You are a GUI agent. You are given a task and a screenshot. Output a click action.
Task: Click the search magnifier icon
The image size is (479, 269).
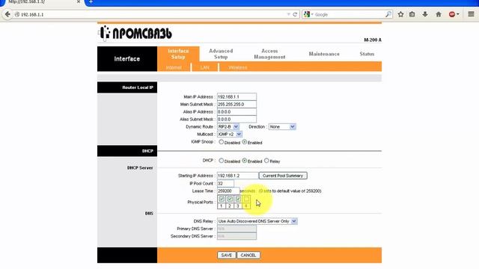tap(388, 14)
